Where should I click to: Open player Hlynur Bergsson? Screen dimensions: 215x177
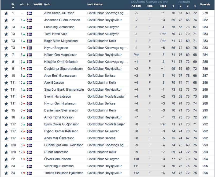tap(56, 48)
